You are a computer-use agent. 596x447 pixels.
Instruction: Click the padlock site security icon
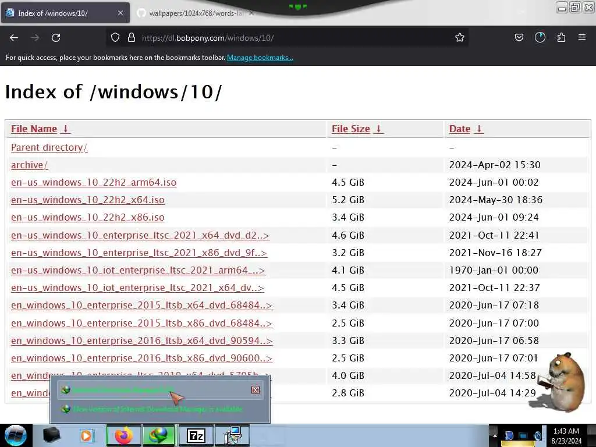(132, 38)
